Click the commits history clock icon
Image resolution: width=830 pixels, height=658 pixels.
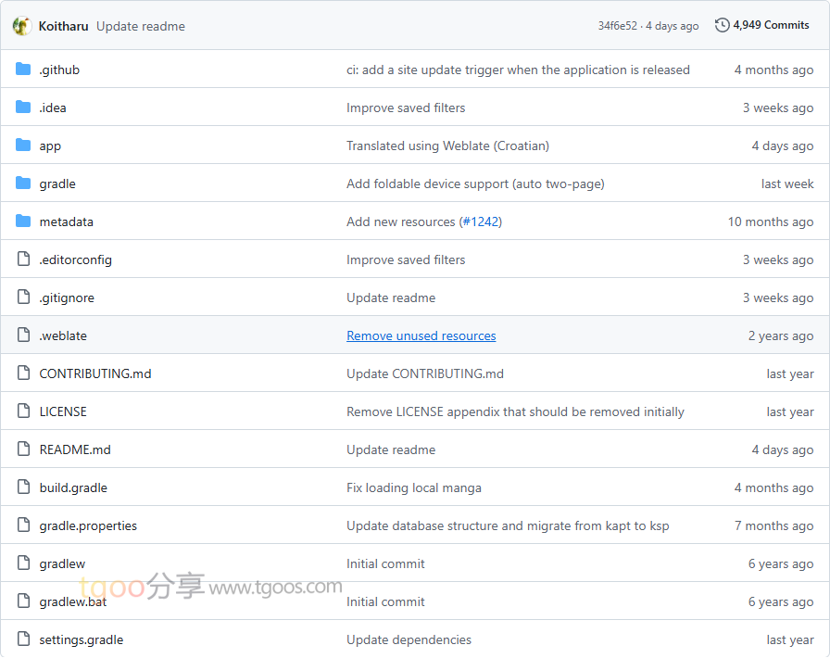pyautogui.click(x=723, y=25)
